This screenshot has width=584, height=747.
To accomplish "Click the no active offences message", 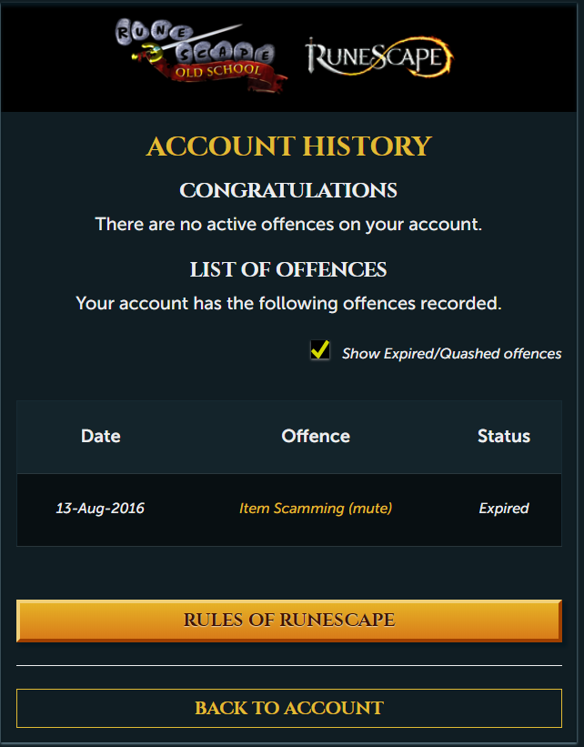I will point(288,225).
